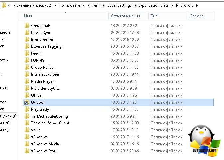Image resolution: width=224 pixels, height=160 pixels.
Task: Select the Group Policy folder name
Action: (42, 67)
